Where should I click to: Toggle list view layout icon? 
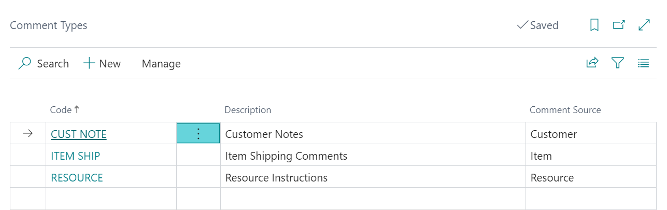tap(643, 63)
